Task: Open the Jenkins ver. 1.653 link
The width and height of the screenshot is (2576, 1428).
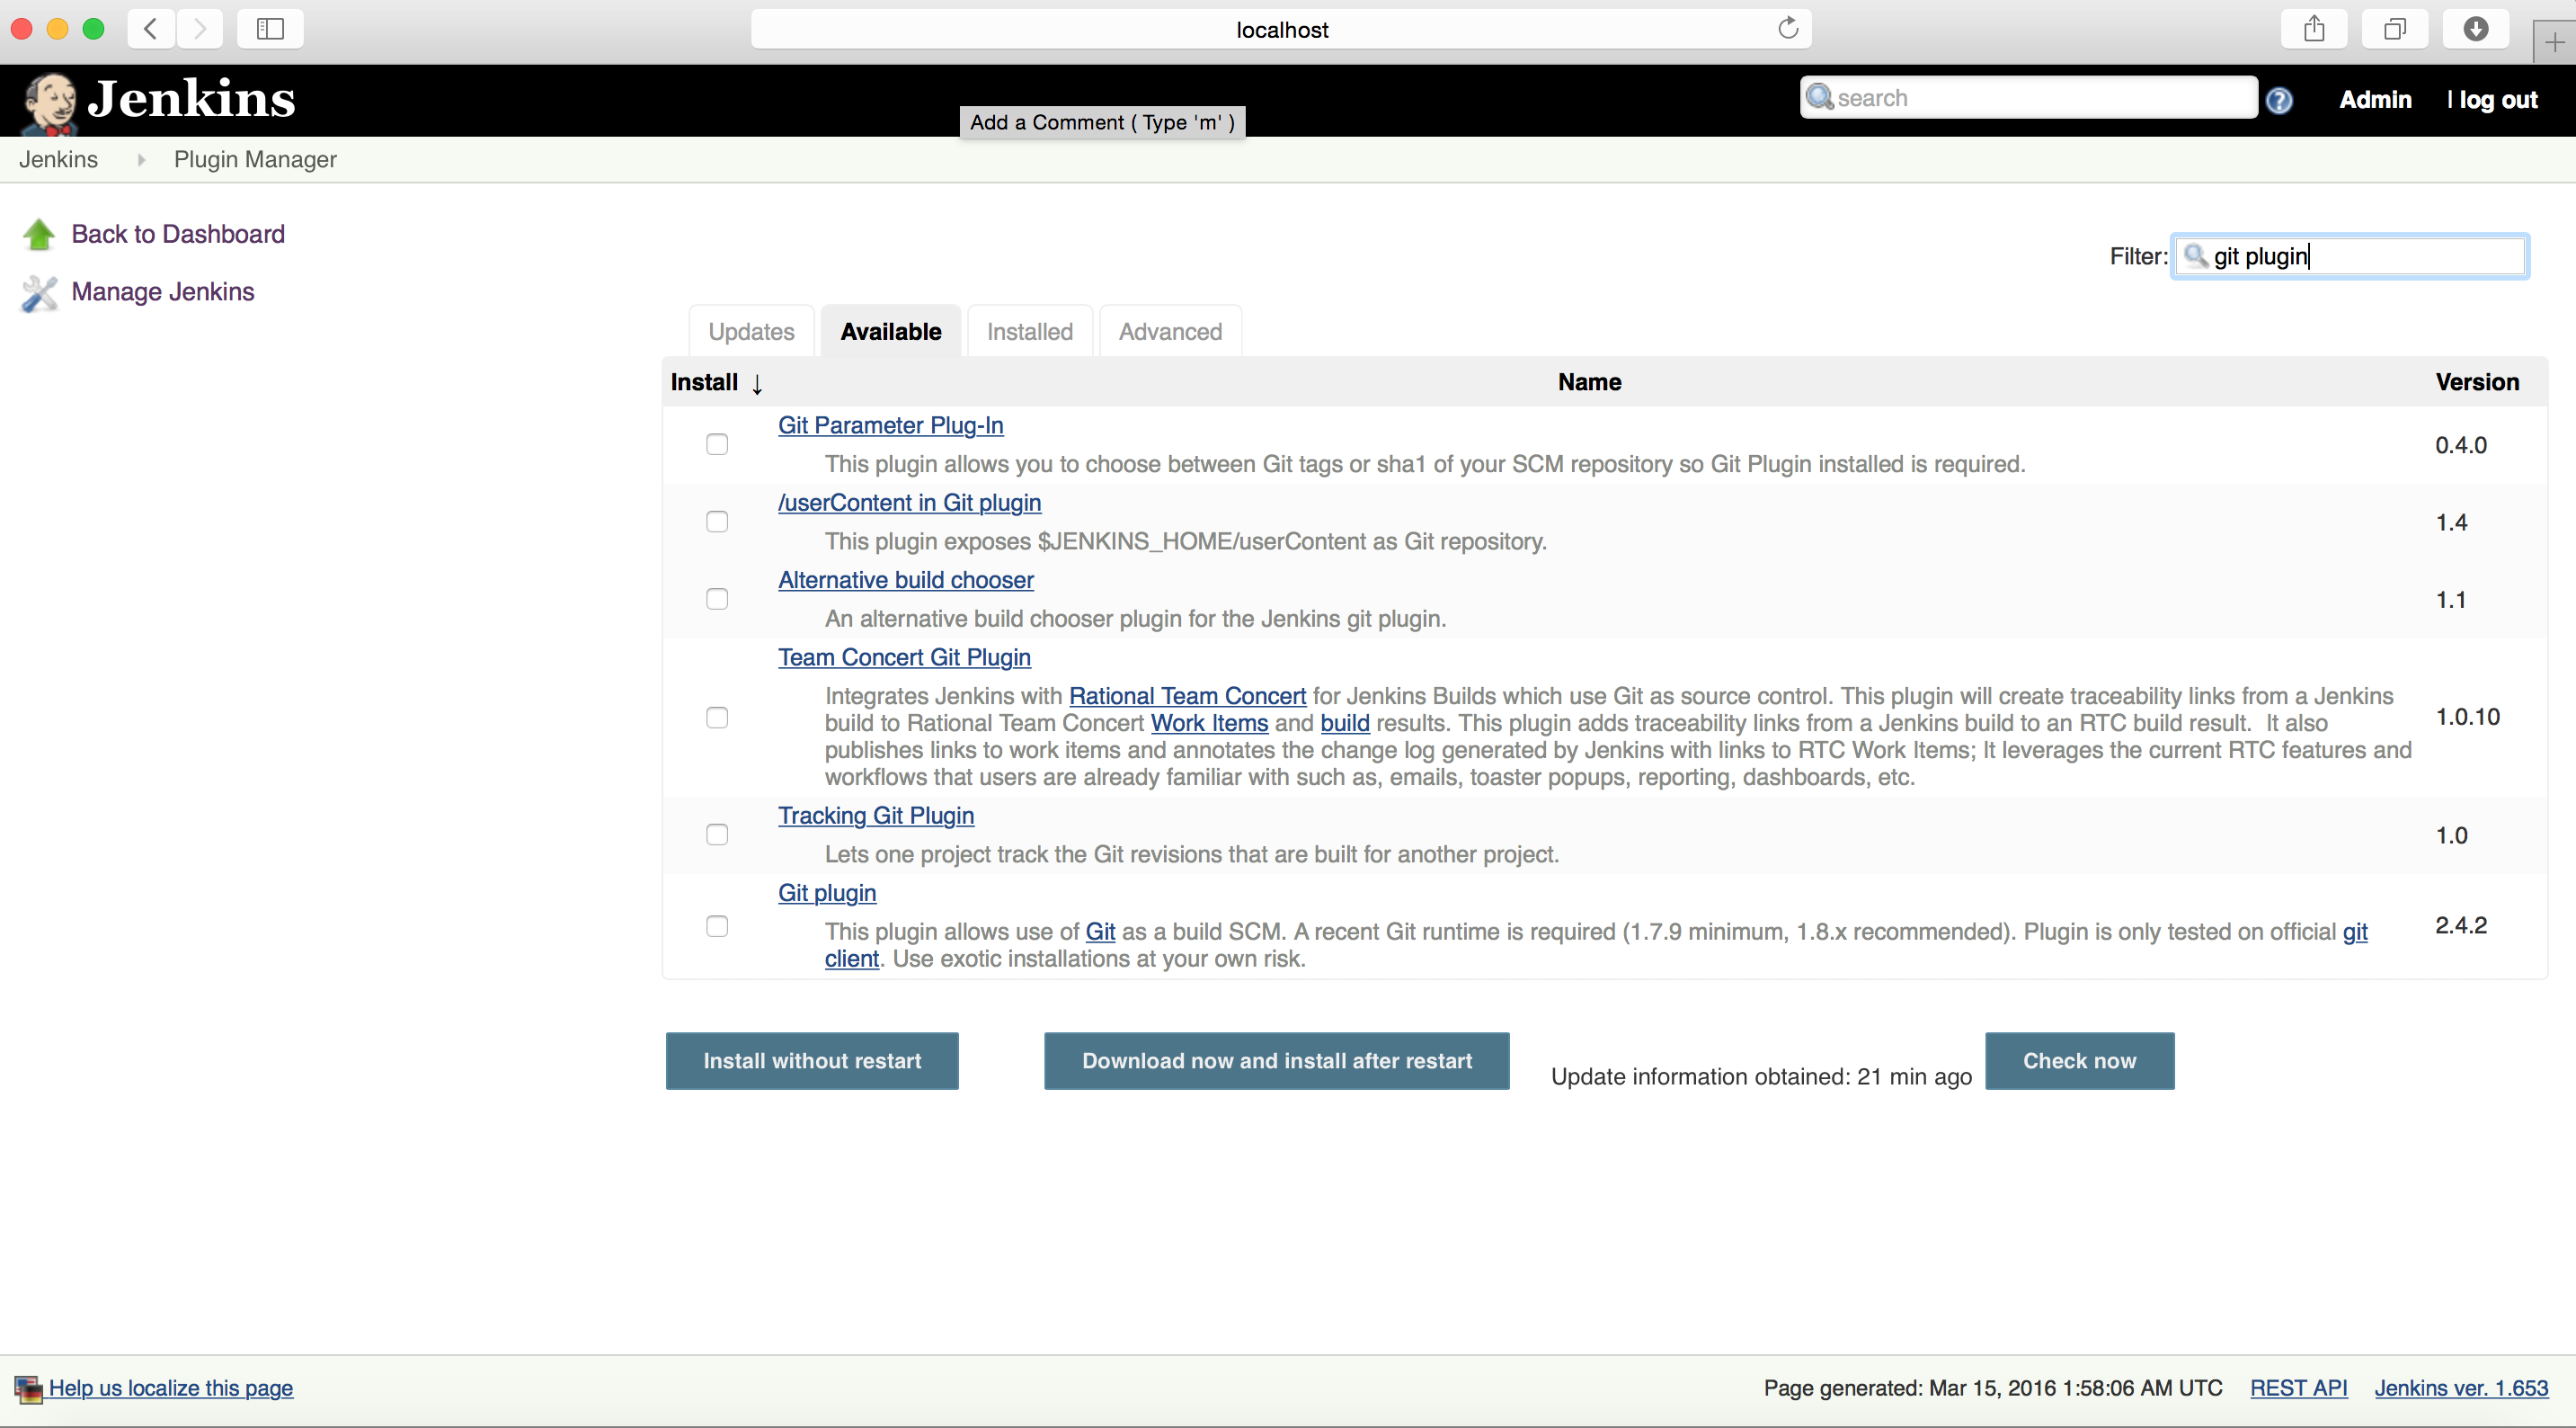Action: click(x=2461, y=1388)
